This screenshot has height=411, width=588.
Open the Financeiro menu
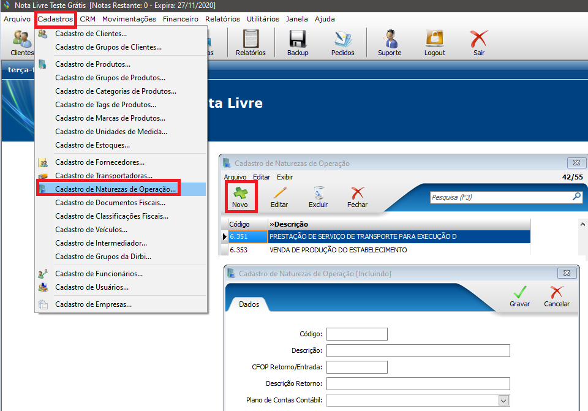[180, 19]
